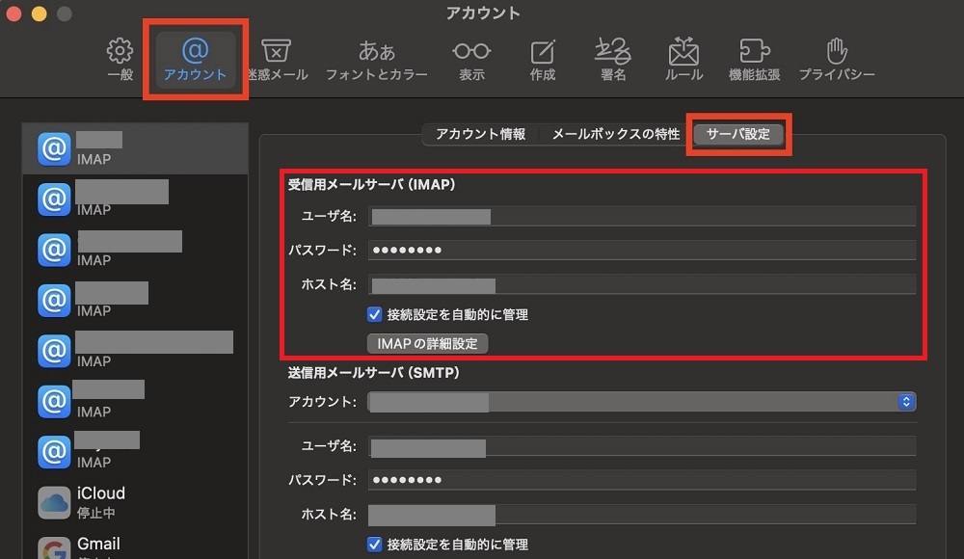Select the サーバ設定 tab
964x559 pixels.
point(738,135)
